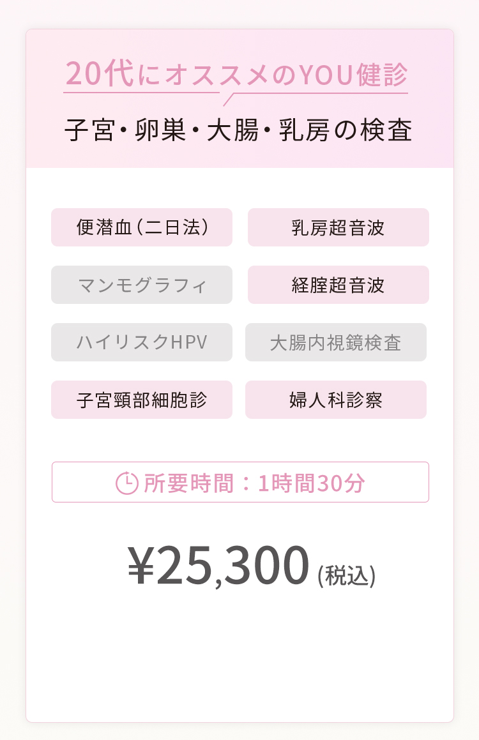Click the pink card header banner
The height and width of the screenshot is (740, 479).
tap(240, 98)
